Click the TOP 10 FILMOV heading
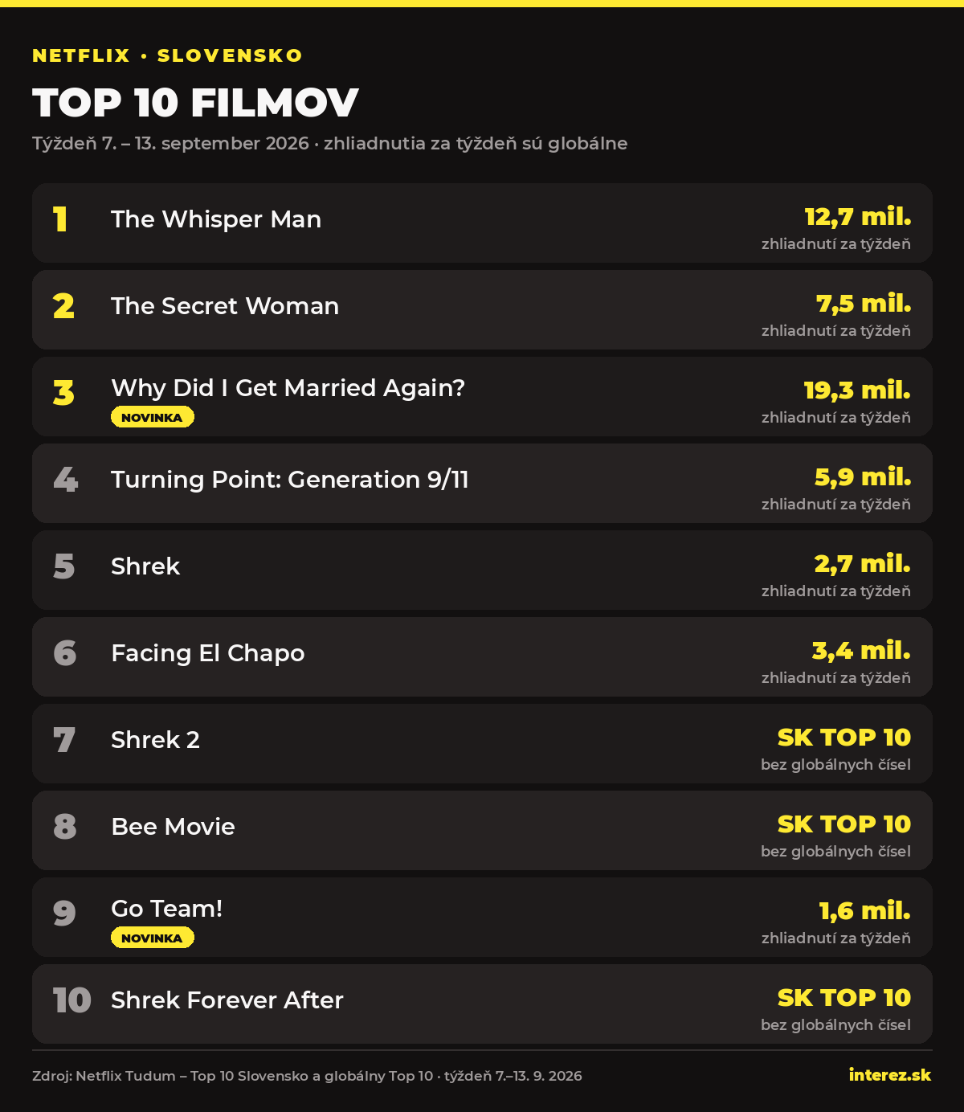 195,103
